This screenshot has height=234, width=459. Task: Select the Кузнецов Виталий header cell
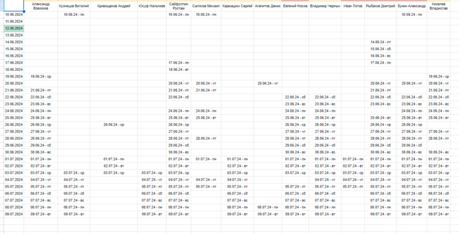[x=74, y=6]
